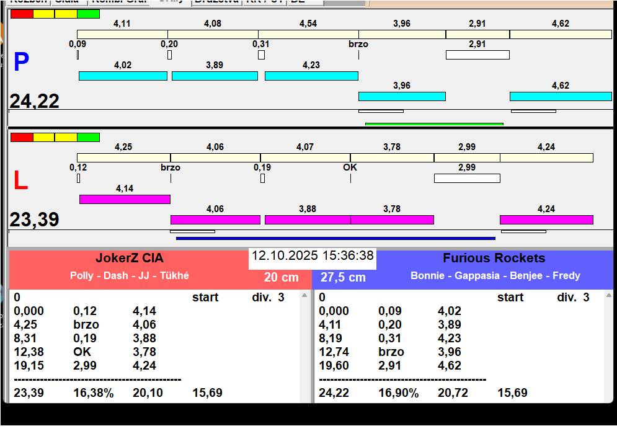Select the beige 4,24 top bar in lane L

(546, 158)
